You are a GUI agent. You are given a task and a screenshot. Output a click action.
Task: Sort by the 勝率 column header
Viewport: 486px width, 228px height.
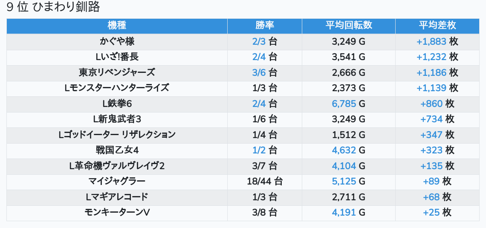[x=264, y=26]
